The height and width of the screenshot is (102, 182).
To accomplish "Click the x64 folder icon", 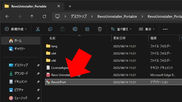I will (x=48, y=53).
